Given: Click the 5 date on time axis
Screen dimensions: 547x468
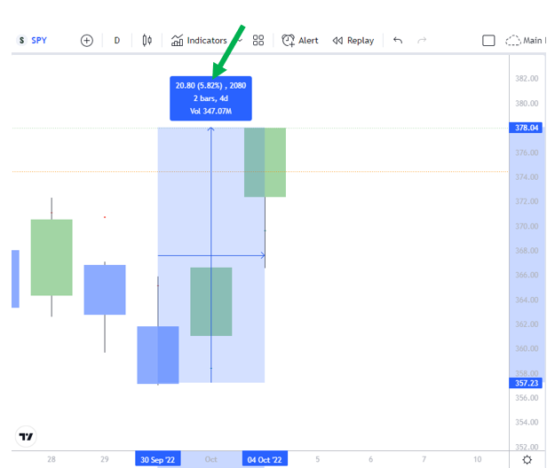Looking at the screenshot, I should [x=318, y=459].
